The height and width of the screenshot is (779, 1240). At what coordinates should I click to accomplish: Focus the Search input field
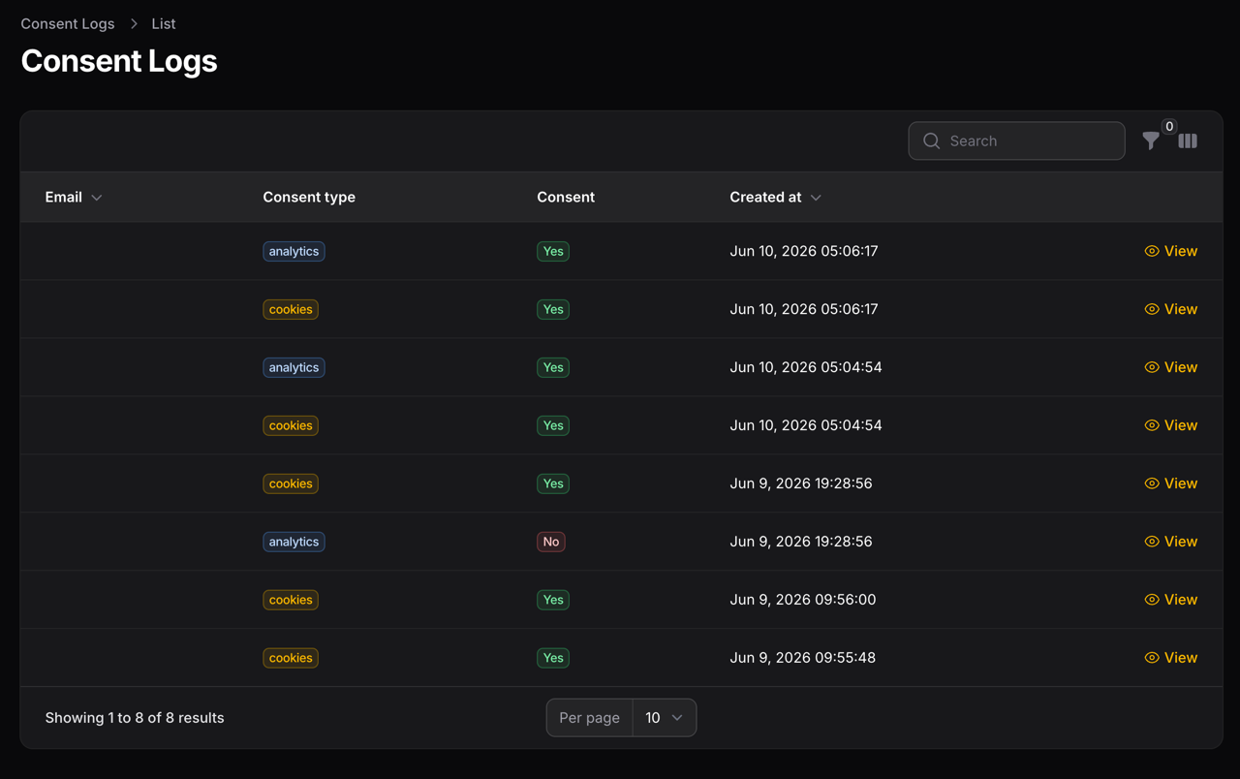click(x=1016, y=141)
